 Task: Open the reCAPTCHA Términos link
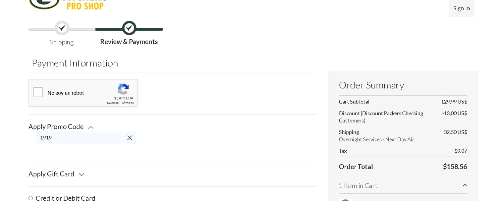(x=128, y=103)
